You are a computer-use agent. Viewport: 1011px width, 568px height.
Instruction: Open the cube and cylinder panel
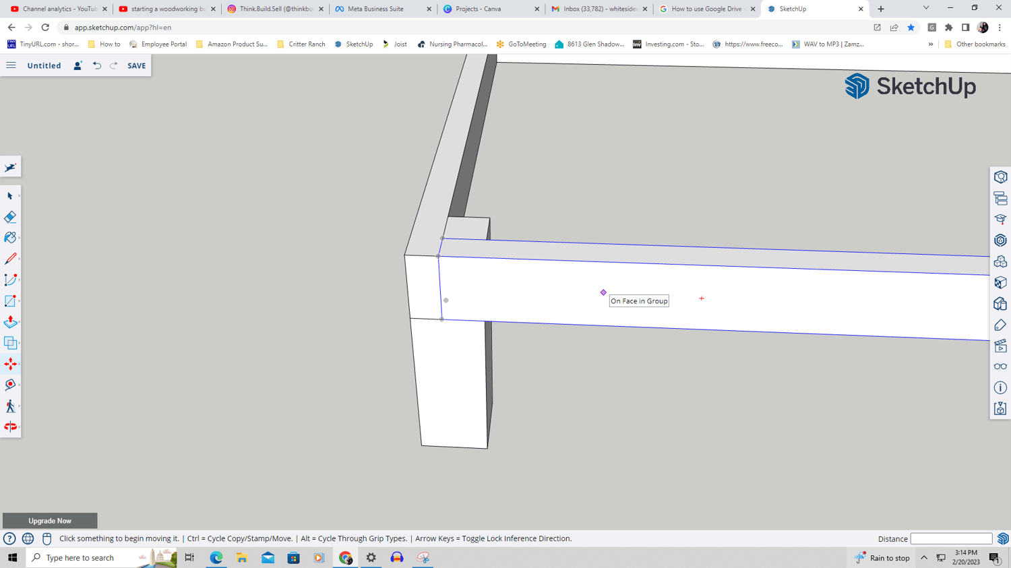pos(1000,304)
